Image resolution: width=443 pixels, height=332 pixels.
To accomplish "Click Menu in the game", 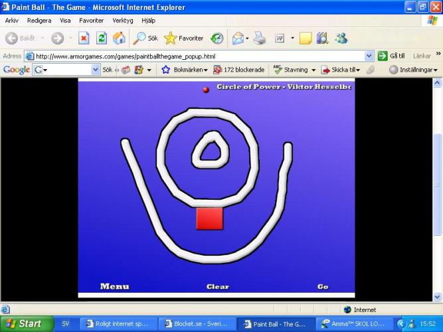I will click(x=114, y=287).
